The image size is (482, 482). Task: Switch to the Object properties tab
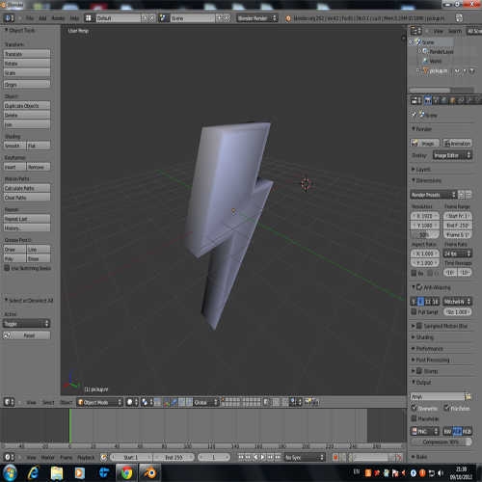pos(452,100)
